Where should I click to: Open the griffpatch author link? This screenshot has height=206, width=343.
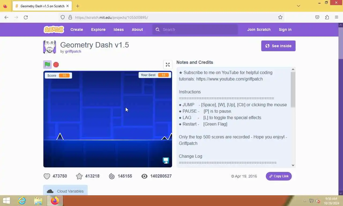pyautogui.click(x=73, y=51)
